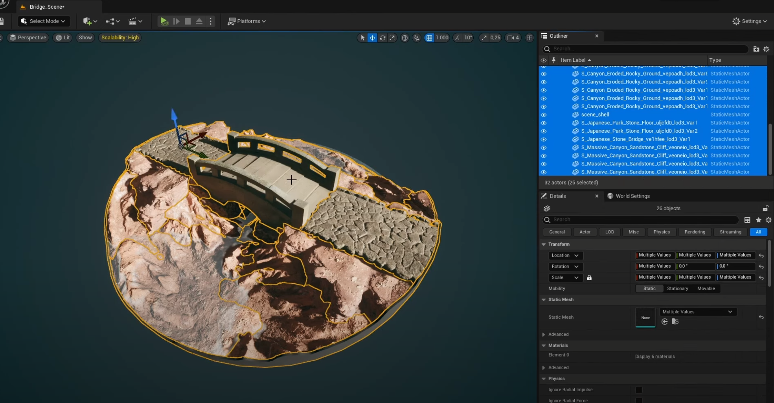
Task: Open Outliner settings gear
Action: [x=766, y=49]
